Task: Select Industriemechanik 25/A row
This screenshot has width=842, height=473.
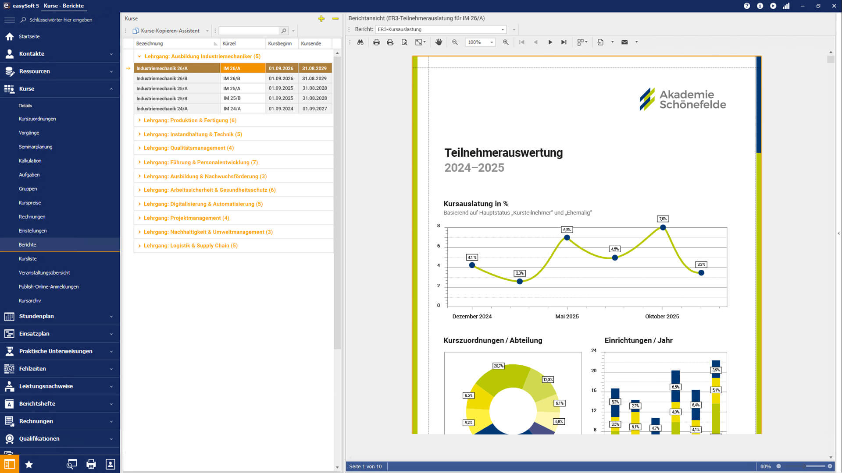Action: (x=233, y=88)
